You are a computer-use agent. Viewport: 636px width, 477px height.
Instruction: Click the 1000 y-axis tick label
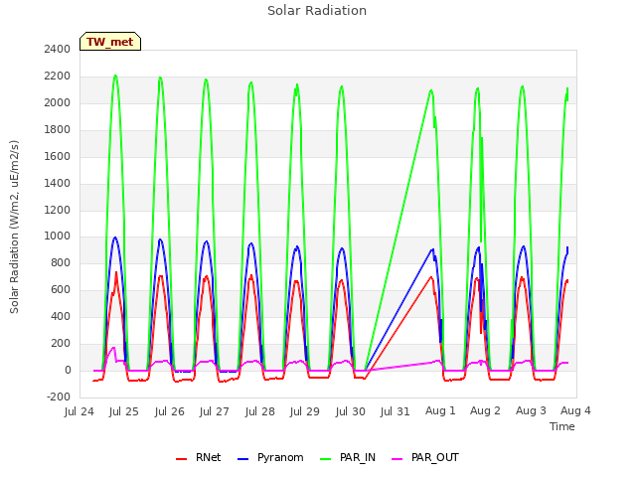coord(58,236)
